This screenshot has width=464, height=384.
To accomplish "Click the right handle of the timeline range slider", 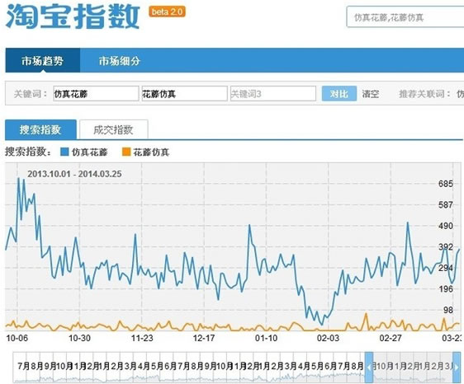I will click(x=457, y=368).
